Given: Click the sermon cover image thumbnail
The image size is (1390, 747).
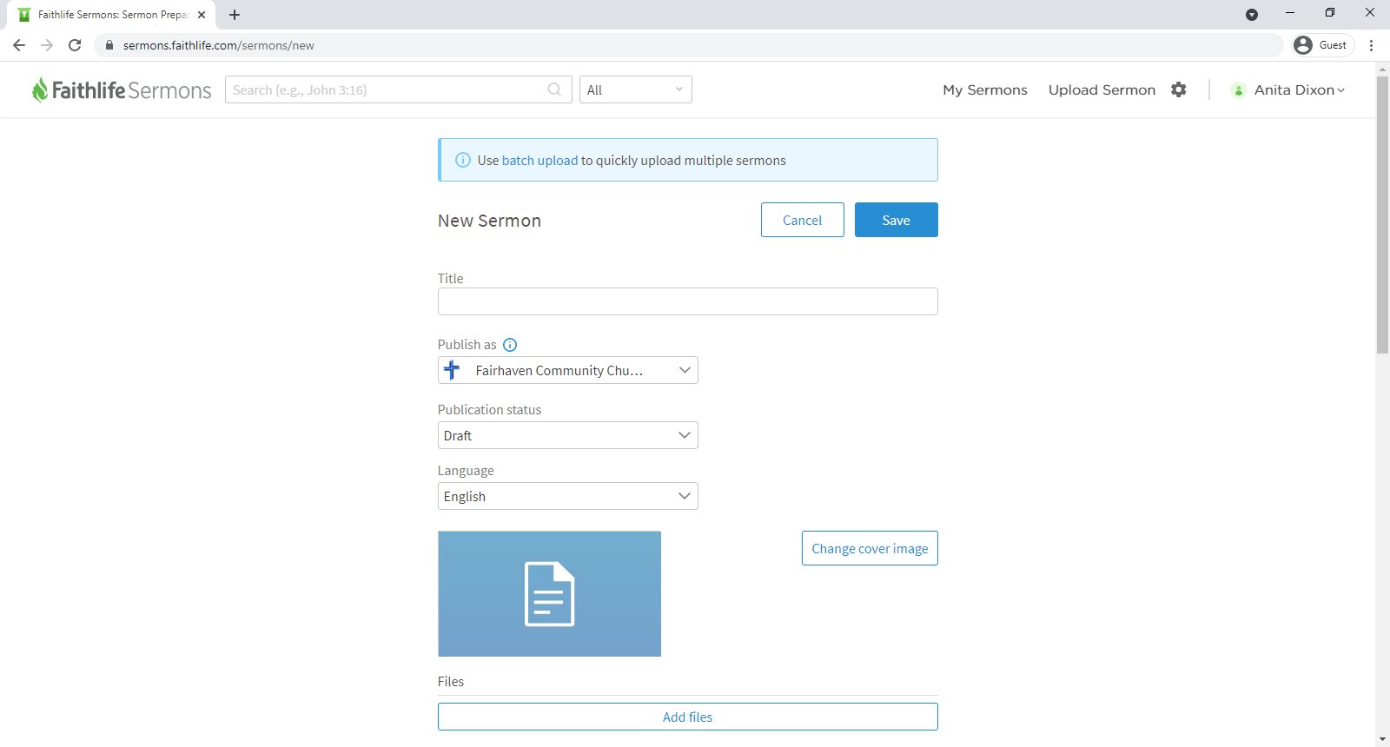Looking at the screenshot, I should point(549,594).
